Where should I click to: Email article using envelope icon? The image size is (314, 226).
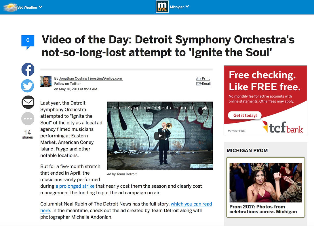pos(28,102)
